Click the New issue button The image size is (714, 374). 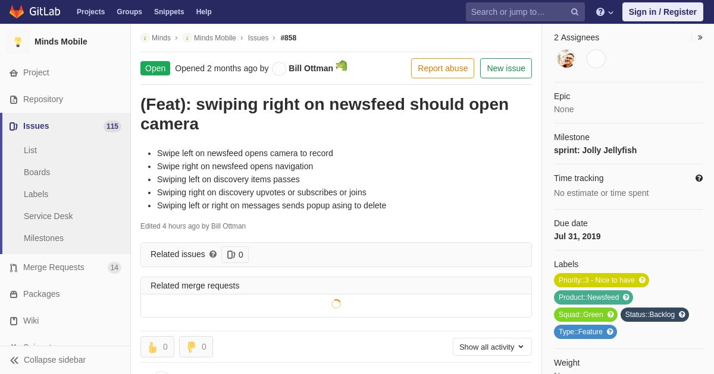click(x=506, y=68)
